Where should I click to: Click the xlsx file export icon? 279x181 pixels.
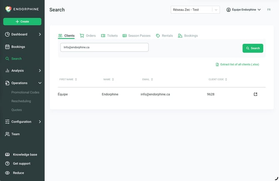[x=217, y=64]
